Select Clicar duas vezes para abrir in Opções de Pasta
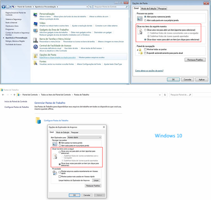Viewport: 211px width, 200px height. point(145,39)
